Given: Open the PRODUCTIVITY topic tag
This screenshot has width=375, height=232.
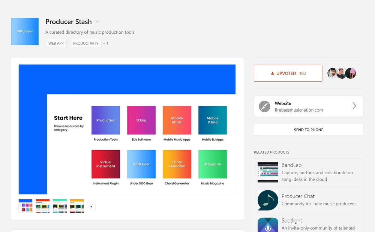Looking at the screenshot, I should [85, 43].
